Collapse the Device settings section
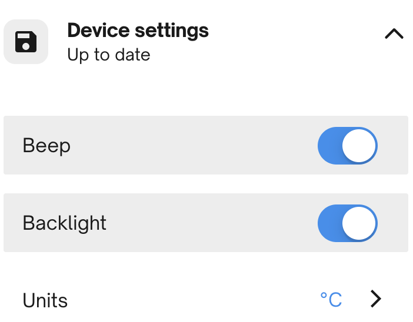Screen dimensions: 413x322 tap(394, 34)
